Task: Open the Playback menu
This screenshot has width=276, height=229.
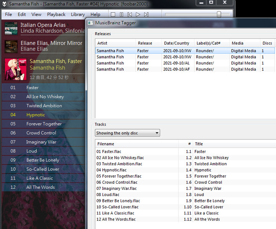Action: pyautogui.click(x=56, y=15)
